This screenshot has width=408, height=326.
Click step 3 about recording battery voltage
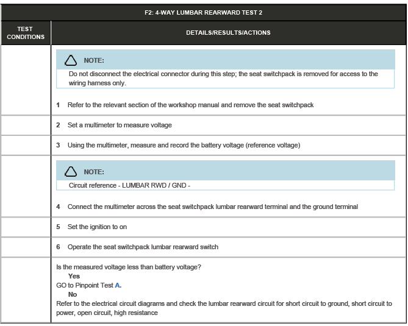click(183, 145)
